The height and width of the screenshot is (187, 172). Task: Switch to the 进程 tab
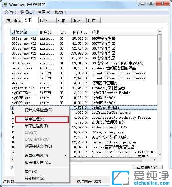click(30, 20)
